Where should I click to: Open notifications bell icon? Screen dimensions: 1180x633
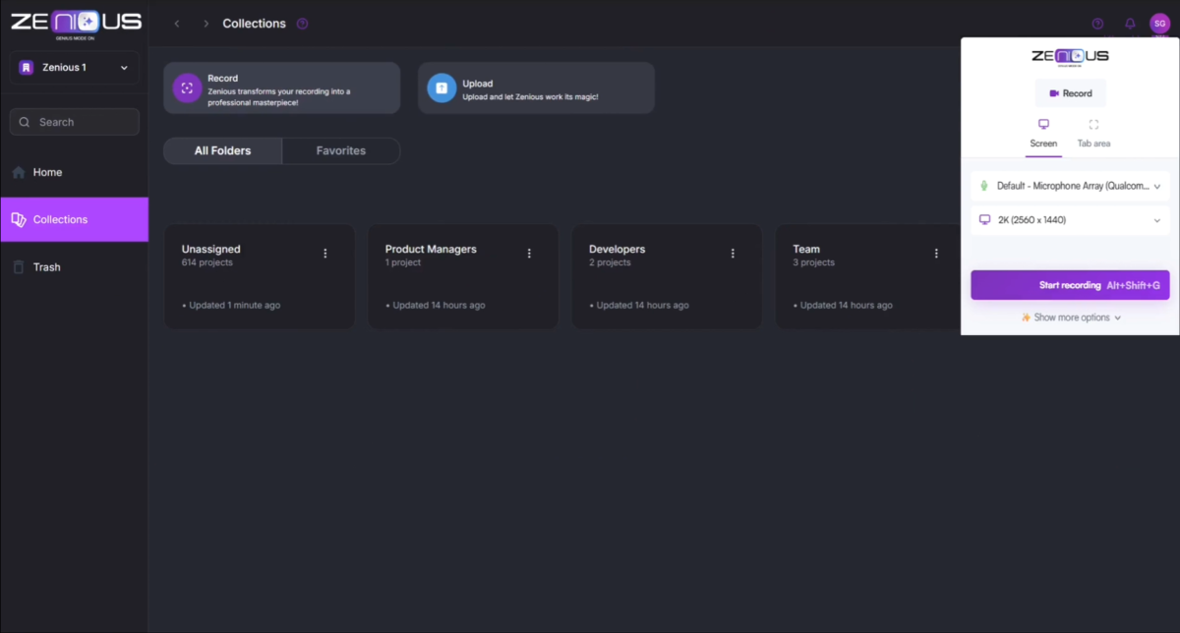(x=1130, y=24)
